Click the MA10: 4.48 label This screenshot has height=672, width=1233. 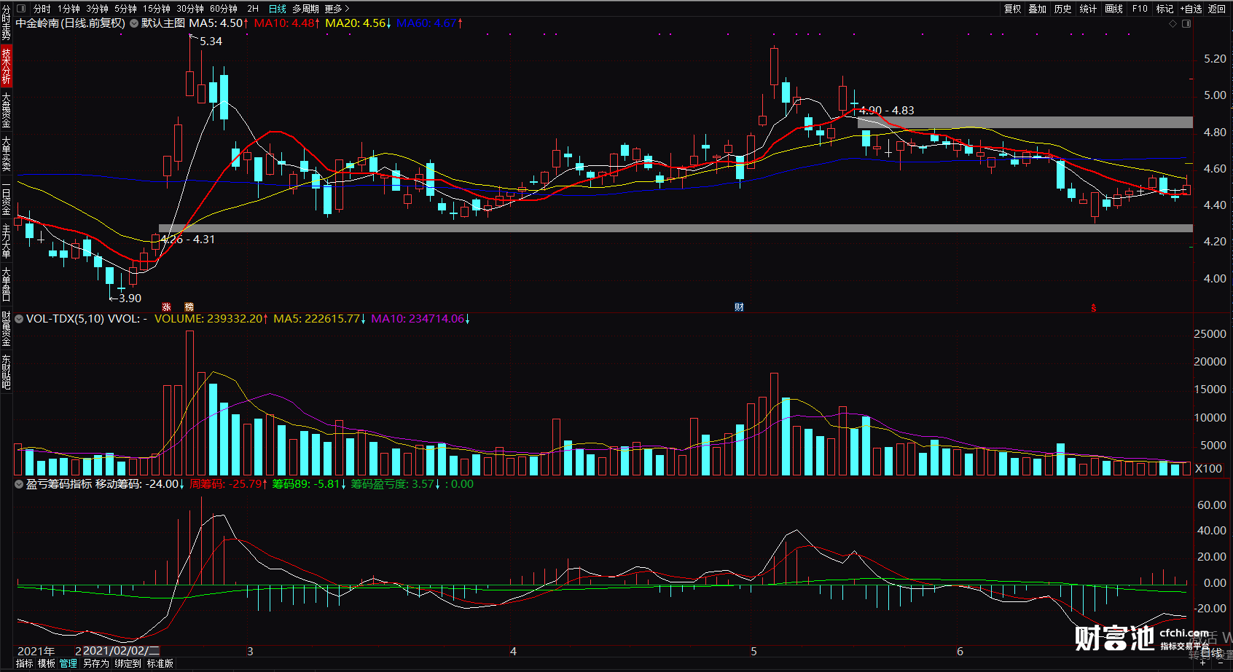[x=286, y=23]
